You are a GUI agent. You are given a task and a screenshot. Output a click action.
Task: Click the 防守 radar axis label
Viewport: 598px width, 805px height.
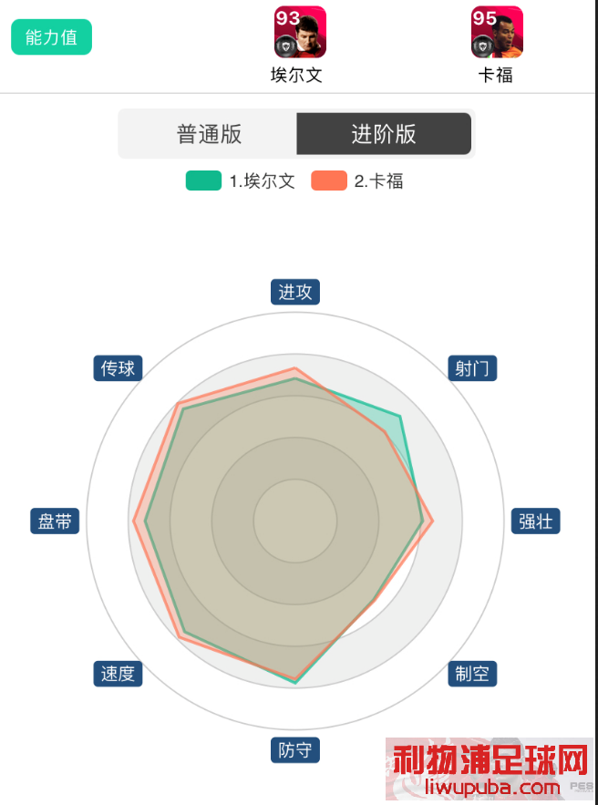pos(295,750)
